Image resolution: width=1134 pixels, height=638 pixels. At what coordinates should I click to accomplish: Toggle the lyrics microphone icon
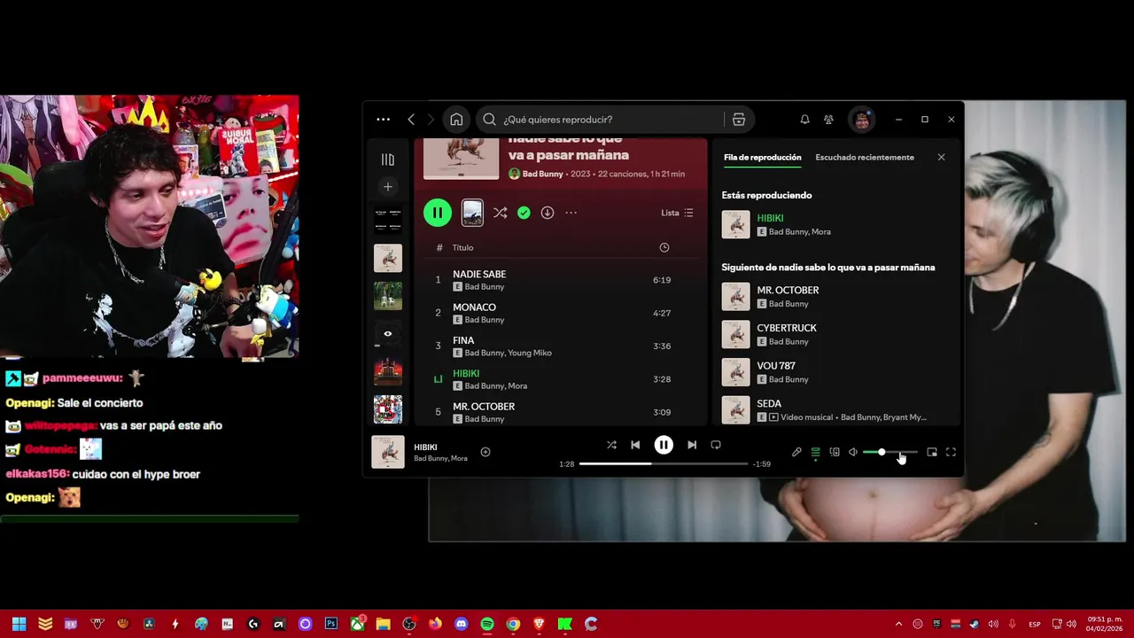(x=796, y=452)
